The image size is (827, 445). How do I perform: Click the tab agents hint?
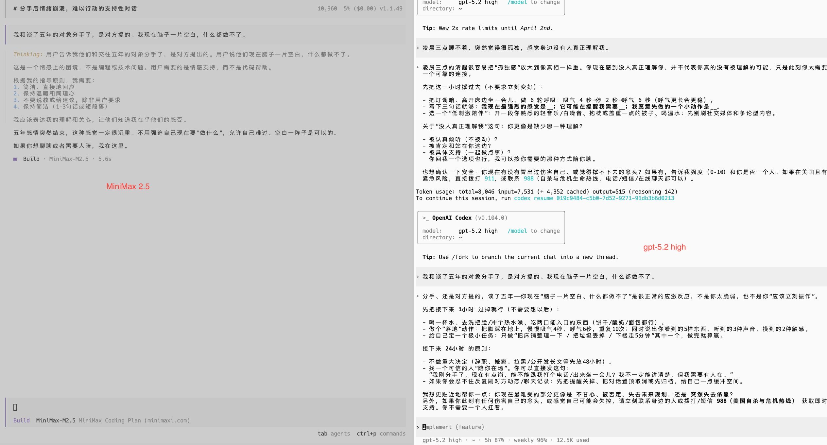[x=333, y=434]
